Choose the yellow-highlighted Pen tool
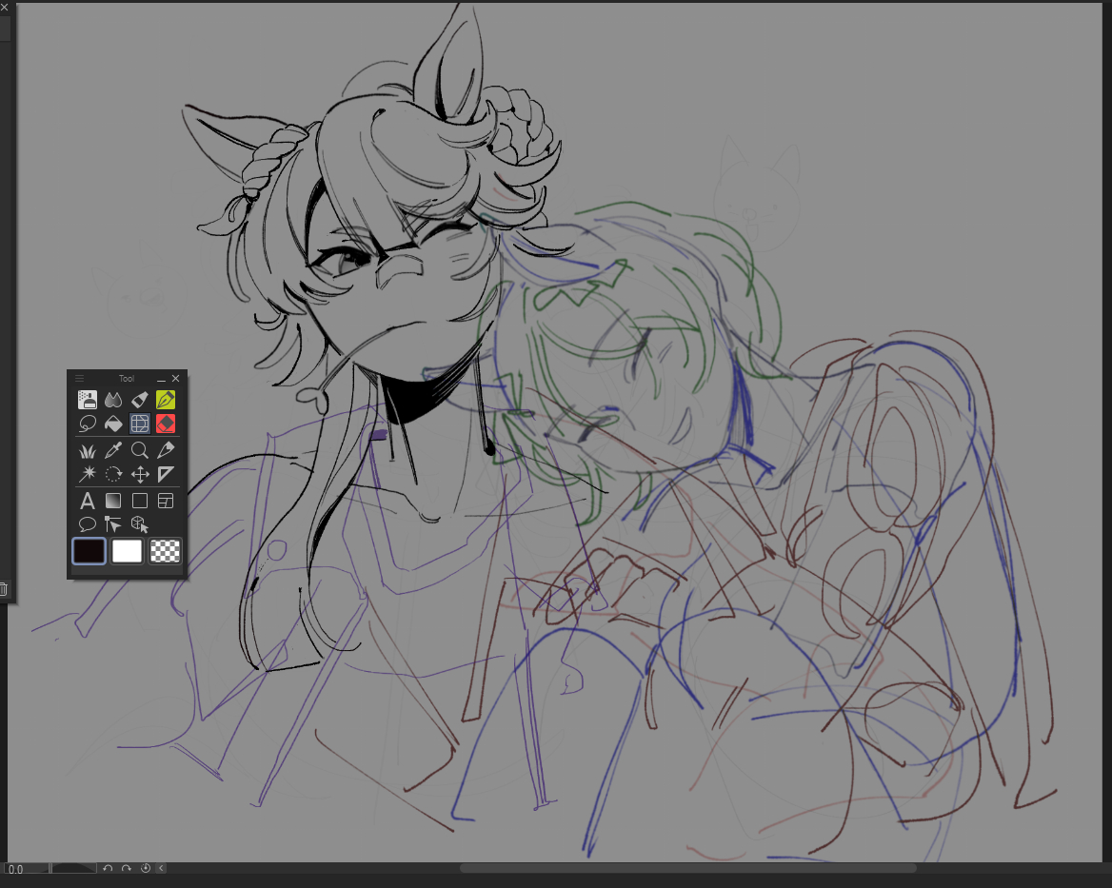Viewport: 1112px width, 888px height. [166, 400]
